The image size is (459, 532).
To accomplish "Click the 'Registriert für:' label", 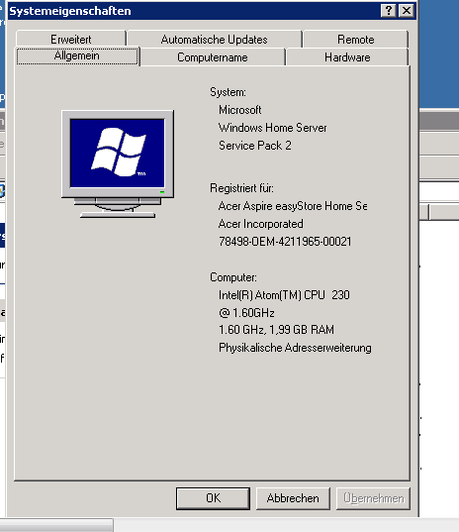I will 241,188.
